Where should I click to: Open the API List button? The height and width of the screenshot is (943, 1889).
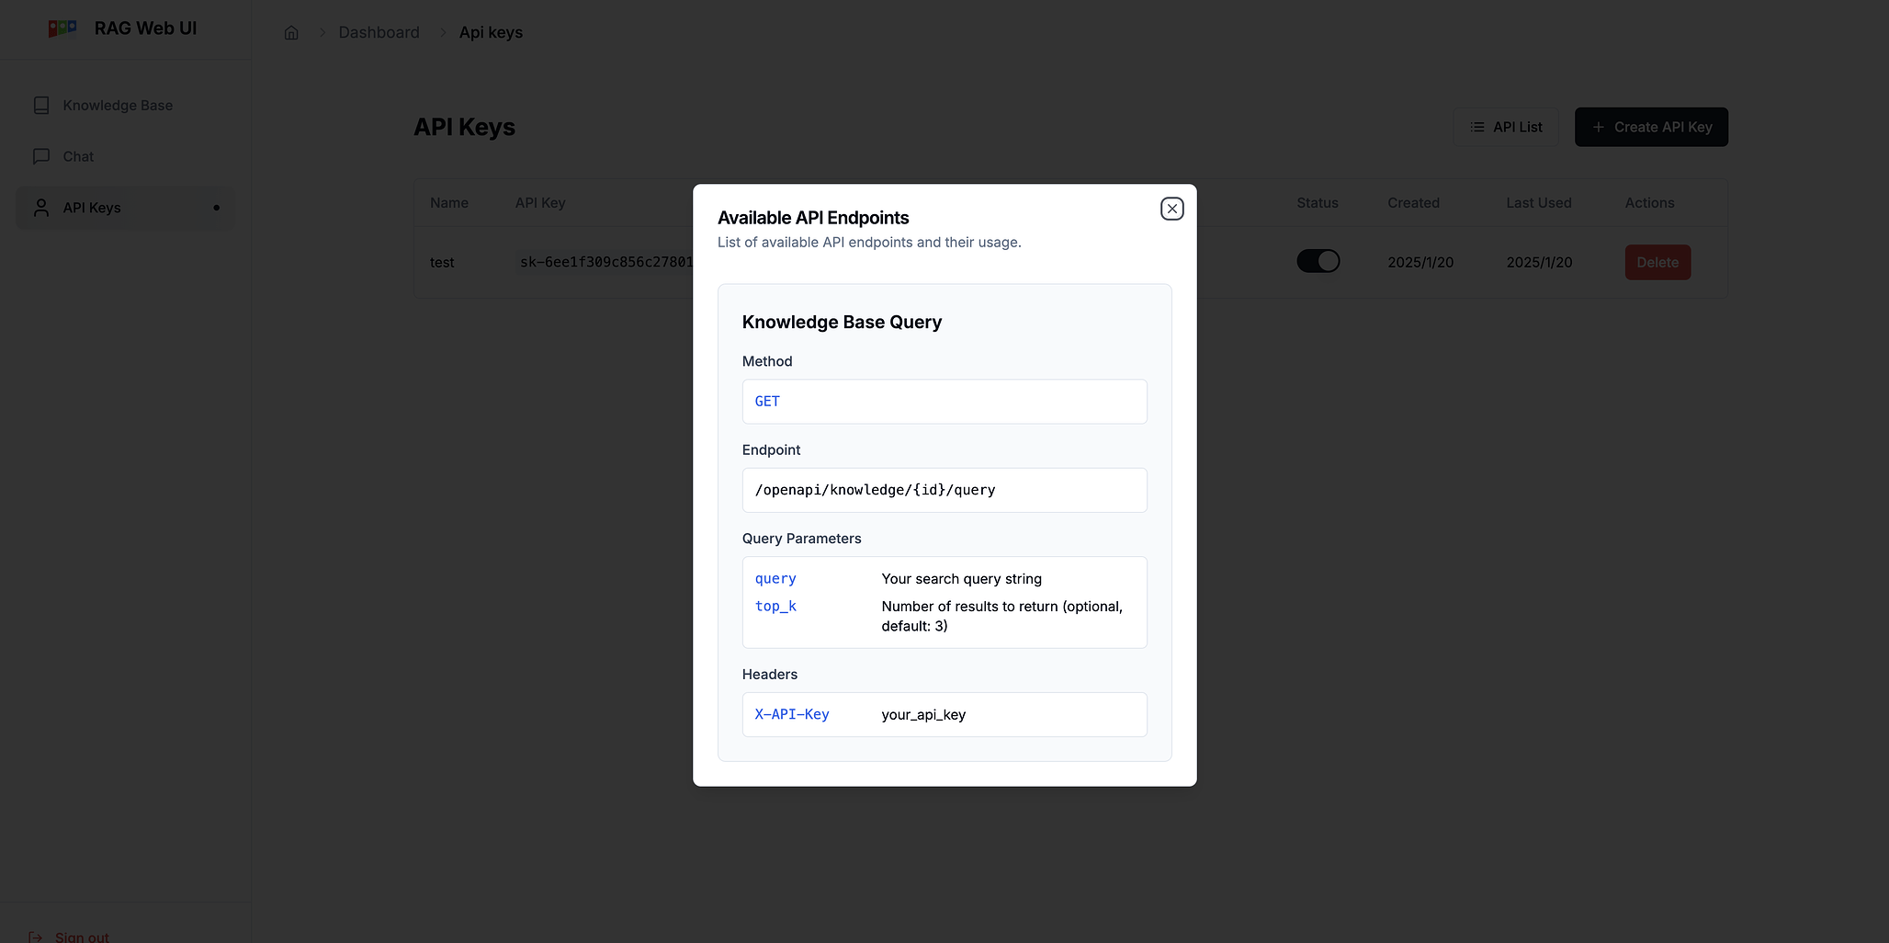pyautogui.click(x=1506, y=127)
